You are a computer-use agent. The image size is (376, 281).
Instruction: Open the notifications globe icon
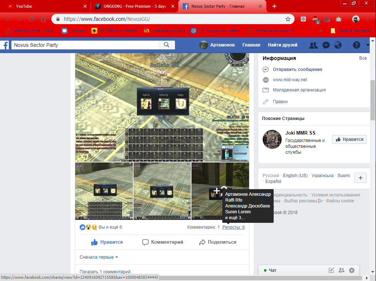coord(338,45)
